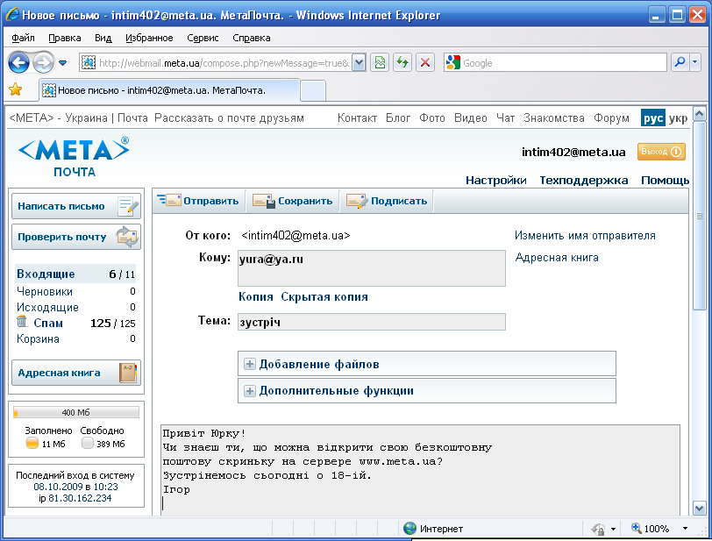Click Изменить имя отправителя link
Screen dimensions: 712x541
585,235
